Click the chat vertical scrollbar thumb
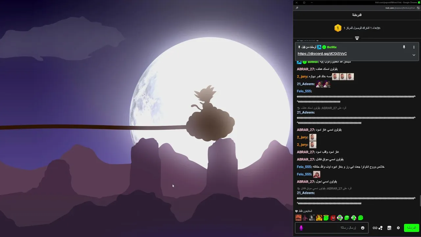Image resolution: width=421 pixels, height=237 pixels. pyautogui.click(x=420, y=201)
